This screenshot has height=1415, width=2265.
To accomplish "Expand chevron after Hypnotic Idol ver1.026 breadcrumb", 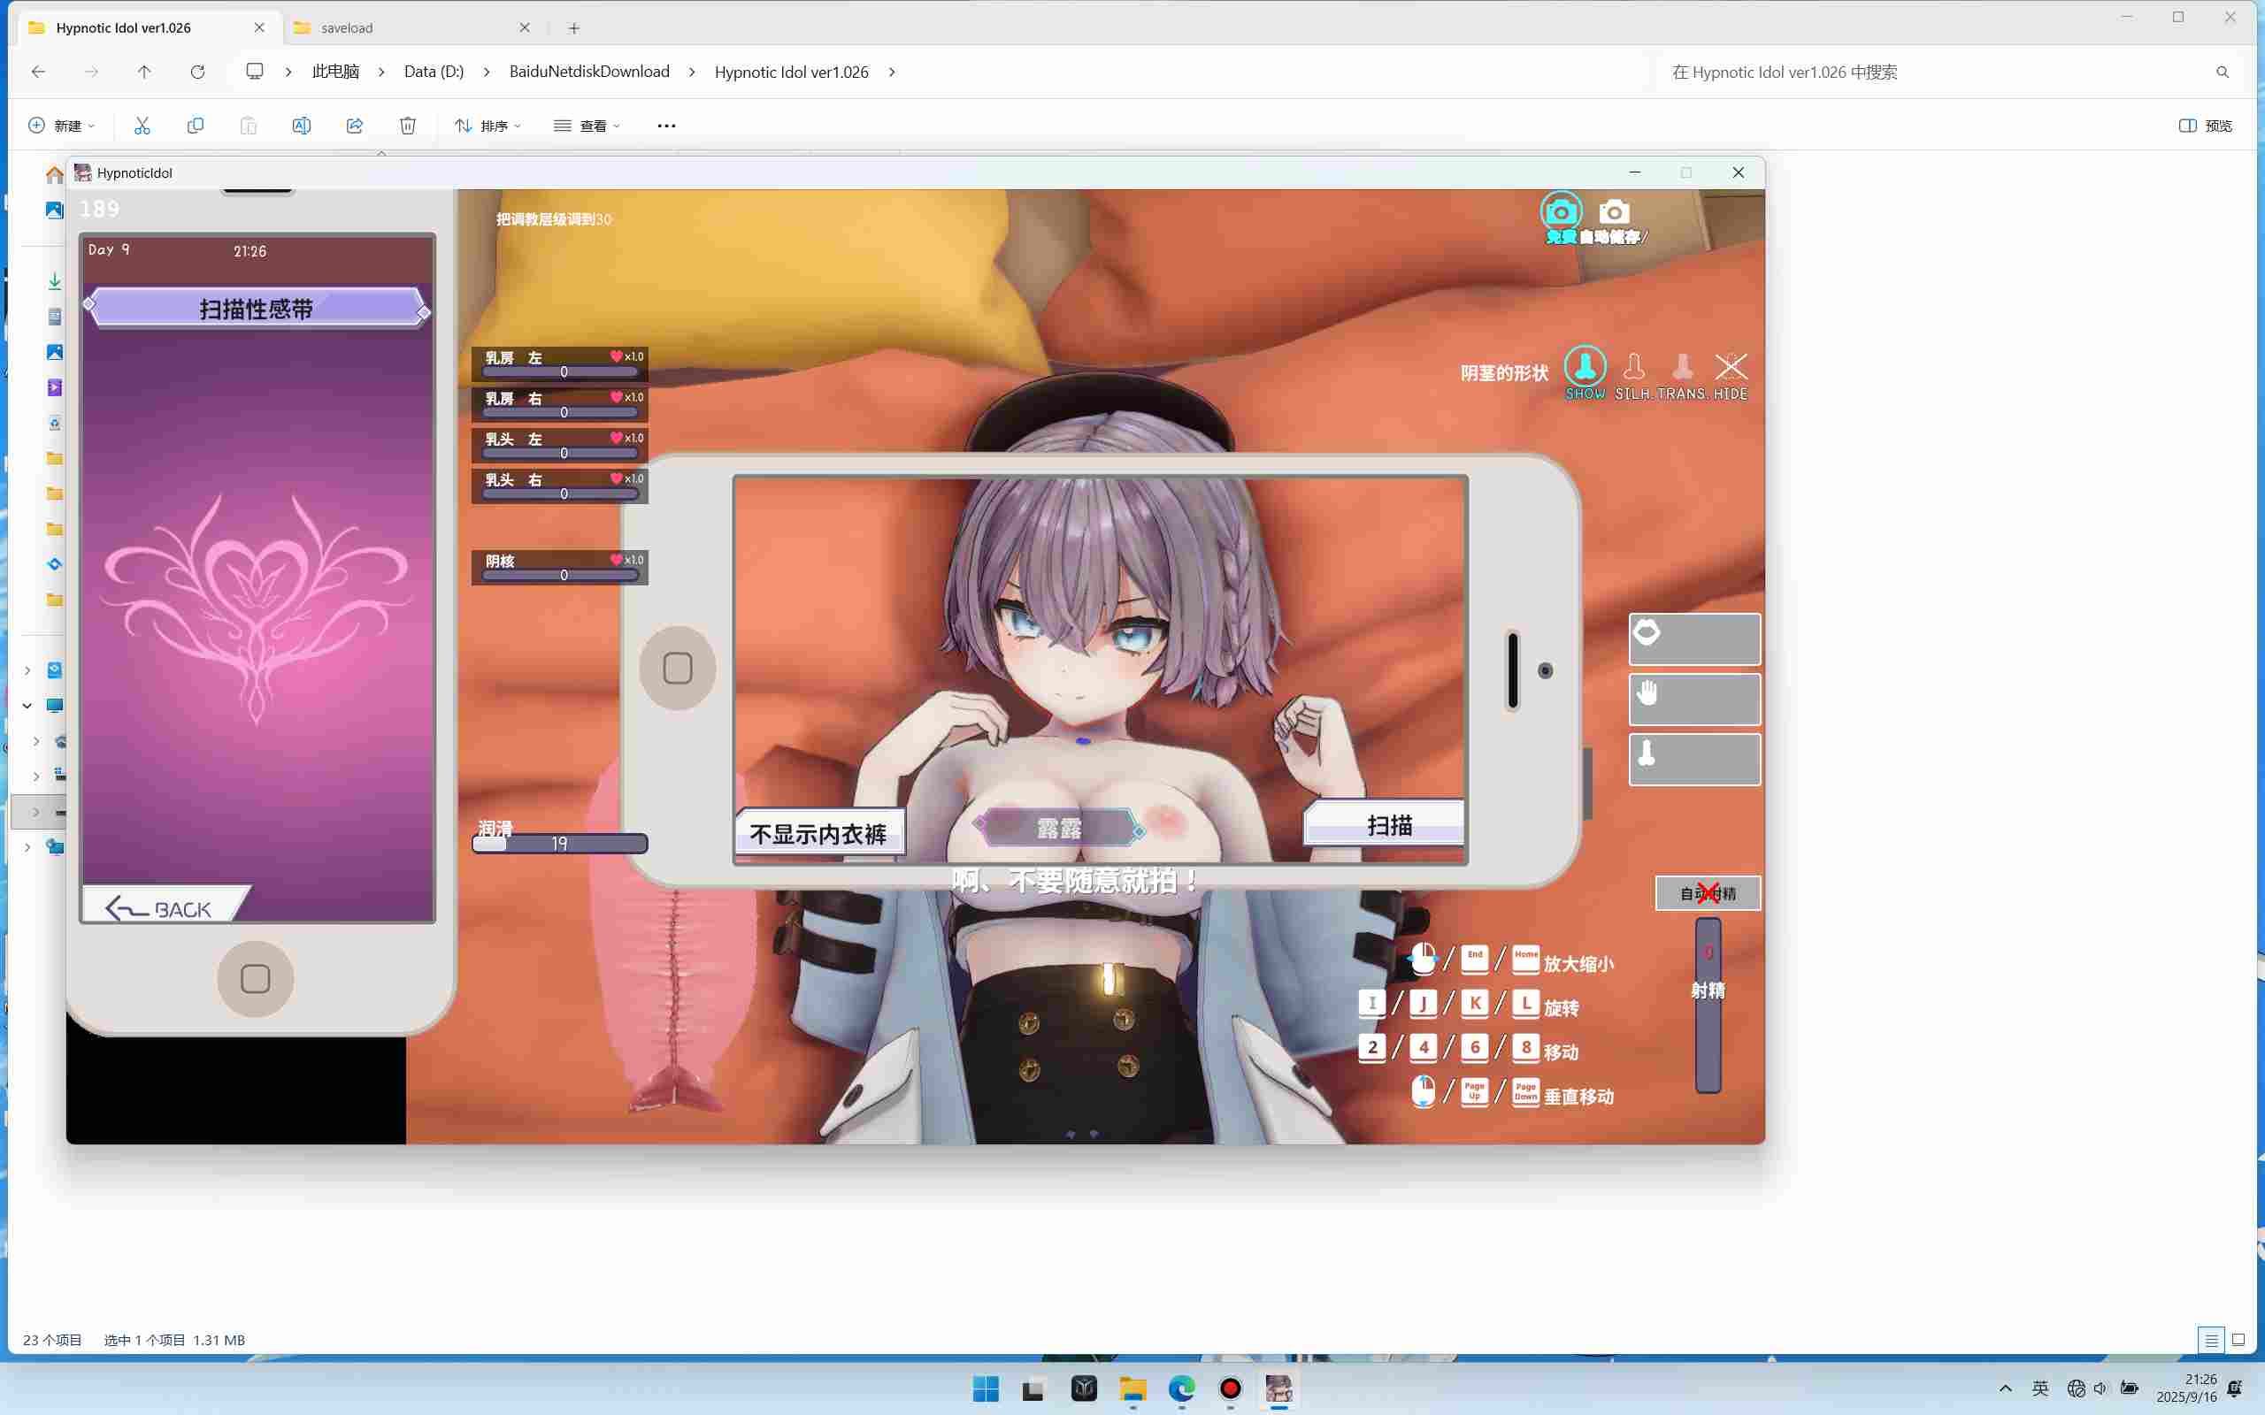I will (891, 72).
